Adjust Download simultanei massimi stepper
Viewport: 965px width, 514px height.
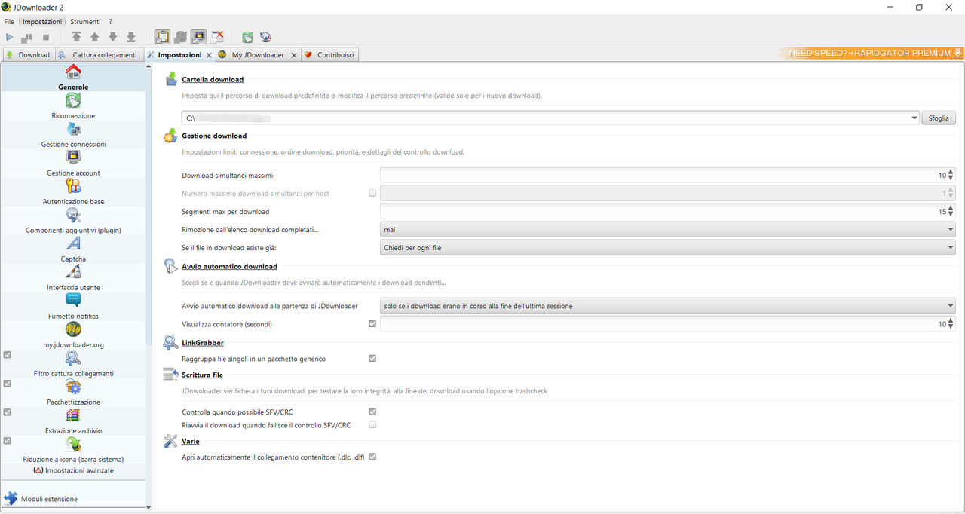(951, 176)
